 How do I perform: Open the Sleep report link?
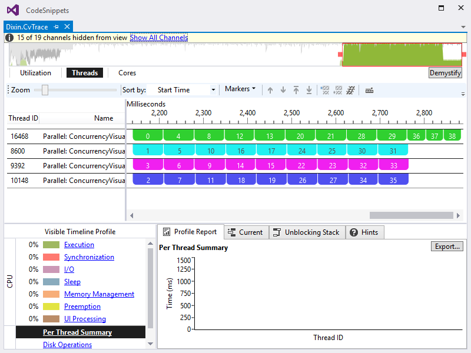point(72,282)
